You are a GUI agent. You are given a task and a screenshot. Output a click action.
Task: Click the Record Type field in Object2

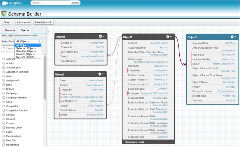(x=214, y=96)
